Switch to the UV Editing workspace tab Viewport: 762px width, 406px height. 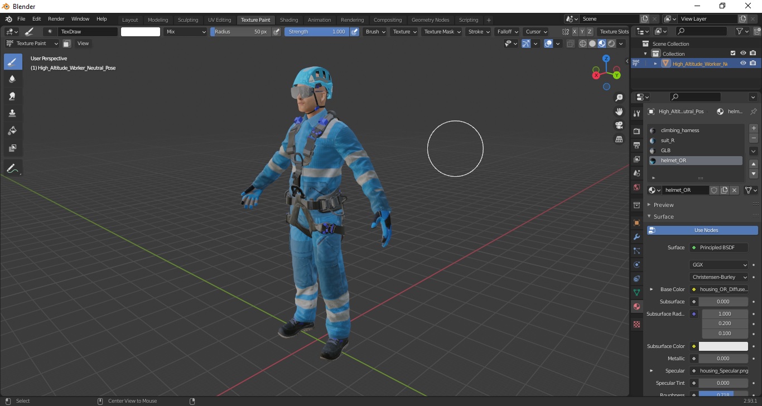[x=219, y=20]
